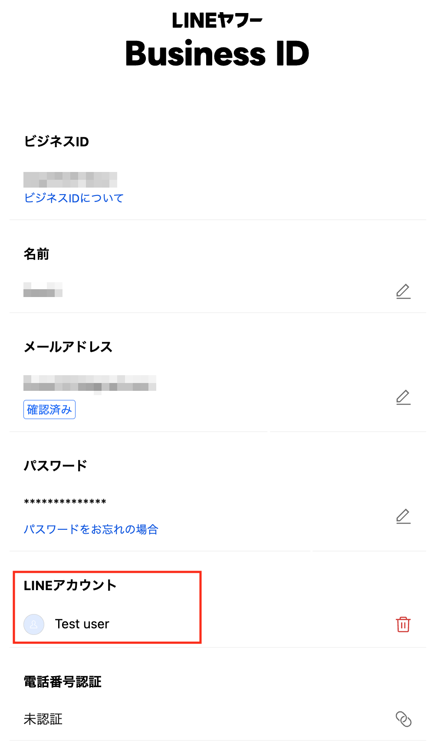
Task: Select the Test user account name
Action: [82, 624]
